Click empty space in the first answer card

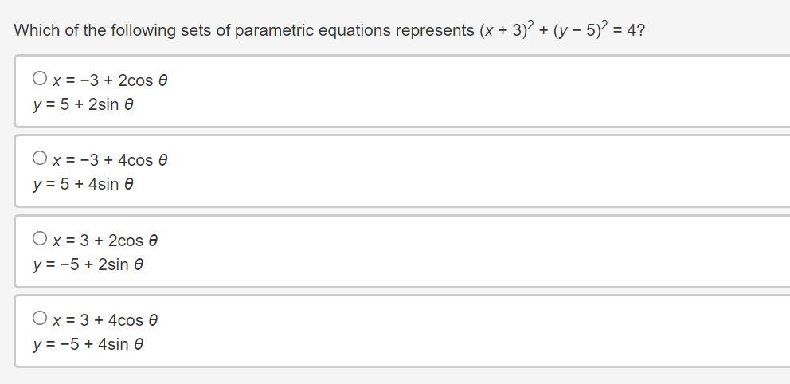(x=478, y=92)
